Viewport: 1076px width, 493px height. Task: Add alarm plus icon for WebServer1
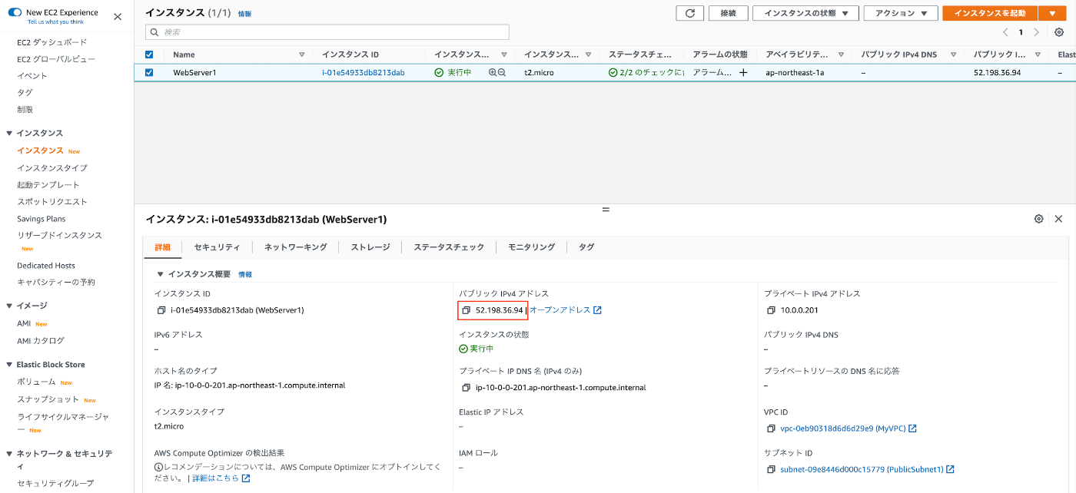[743, 72]
